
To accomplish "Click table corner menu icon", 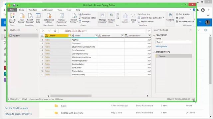I will (42, 36).
